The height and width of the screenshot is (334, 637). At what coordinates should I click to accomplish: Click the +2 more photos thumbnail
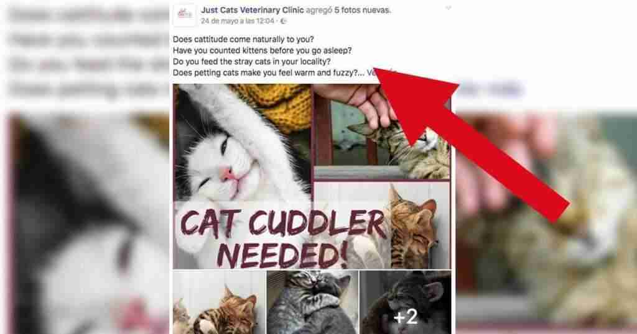406,302
